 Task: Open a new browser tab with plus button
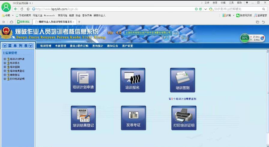(79, 22)
